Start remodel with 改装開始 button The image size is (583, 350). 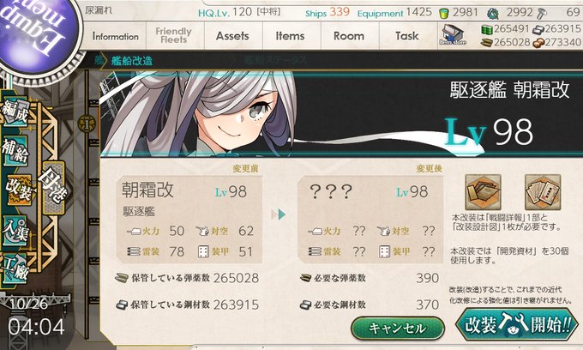[x=516, y=324]
